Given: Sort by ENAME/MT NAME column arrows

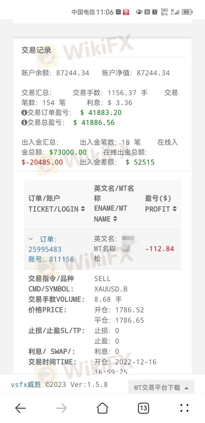Looking at the screenshot, I should tap(115, 219).
